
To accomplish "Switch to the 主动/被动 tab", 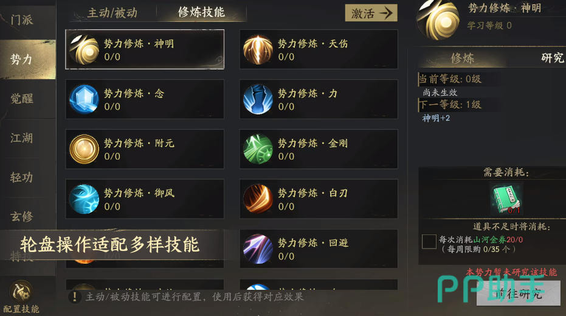I will coord(112,13).
